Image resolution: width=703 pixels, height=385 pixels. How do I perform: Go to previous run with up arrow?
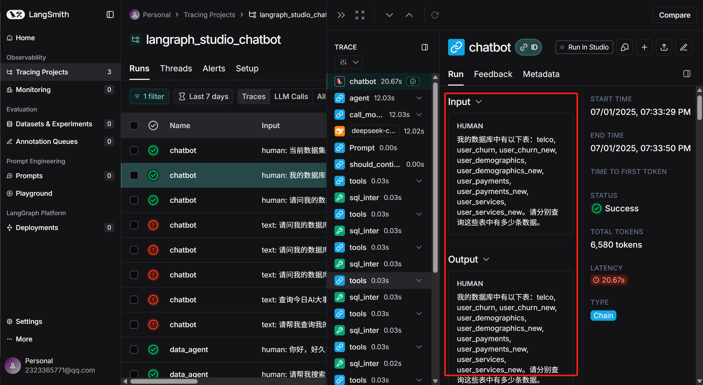(x=409, y=15)
